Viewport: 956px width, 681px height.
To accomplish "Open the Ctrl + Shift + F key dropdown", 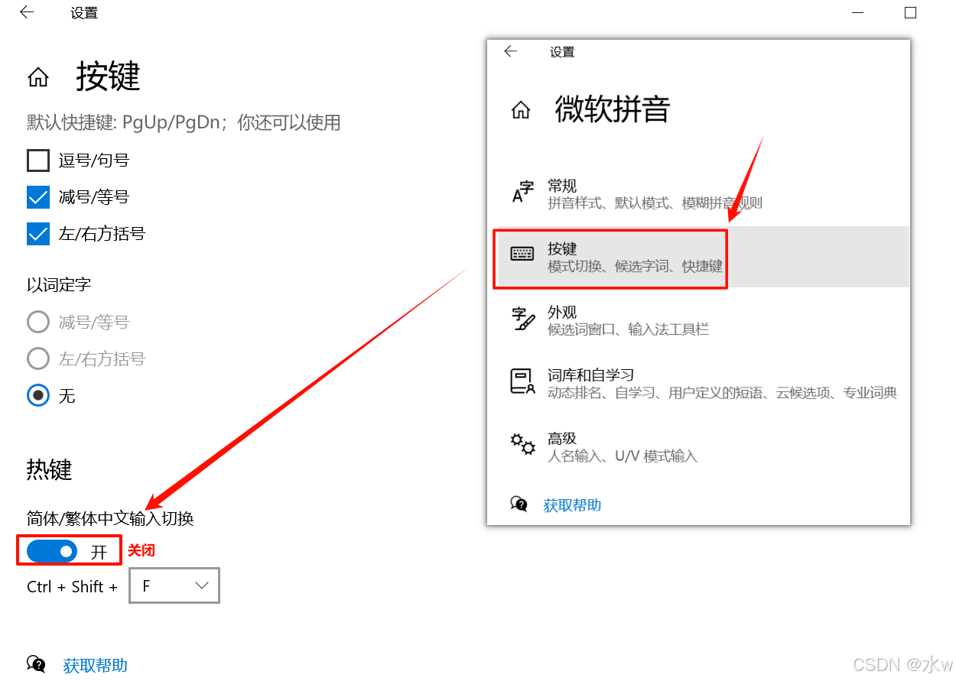I will pyautogui.click(x=174, y=585).
